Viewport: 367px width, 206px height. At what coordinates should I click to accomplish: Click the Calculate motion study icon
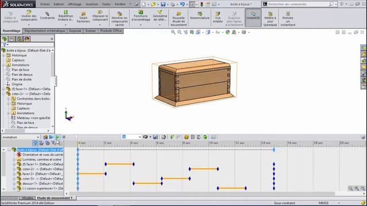45,137
